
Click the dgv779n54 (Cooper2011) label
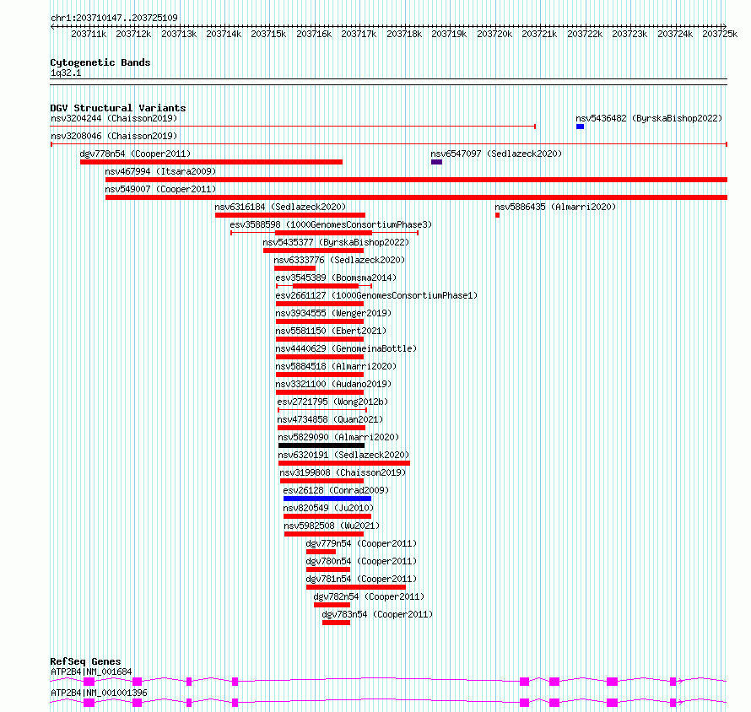(x=362, y=543)
